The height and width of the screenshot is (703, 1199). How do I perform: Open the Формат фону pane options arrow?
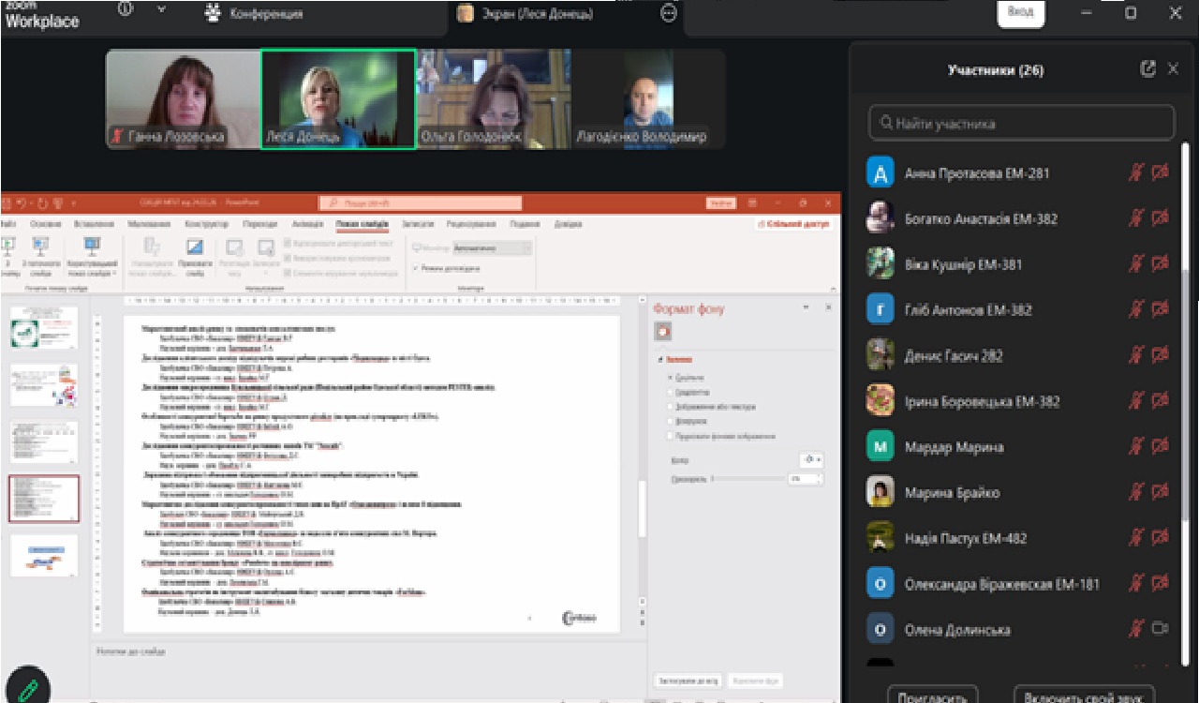tap(806, 308)
